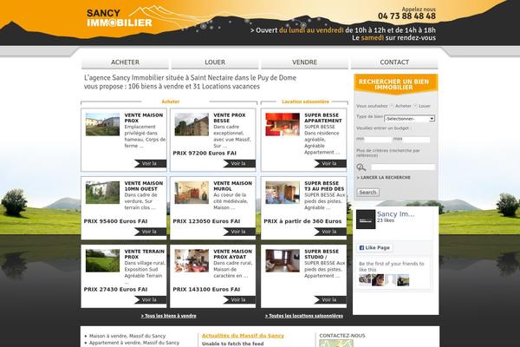Click the min budget input field
Image resolution: width=520 pixels, height=347 pixels.
point(378,140)
